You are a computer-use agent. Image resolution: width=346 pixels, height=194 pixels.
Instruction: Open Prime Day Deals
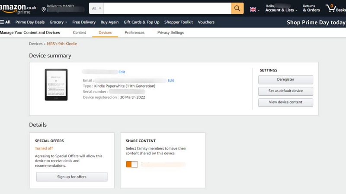[x=30, y=22]
